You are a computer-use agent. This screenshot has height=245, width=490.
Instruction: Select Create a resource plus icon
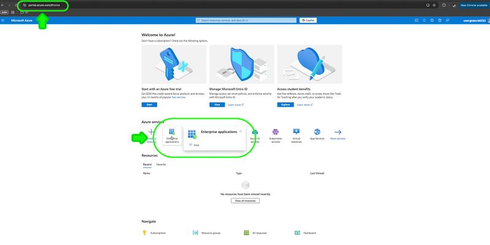pyautogui.click(x=151, y=132)
